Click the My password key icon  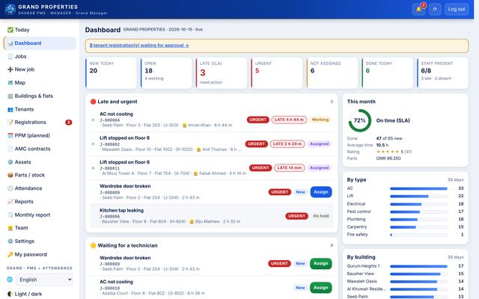click(x=10, y=254)
